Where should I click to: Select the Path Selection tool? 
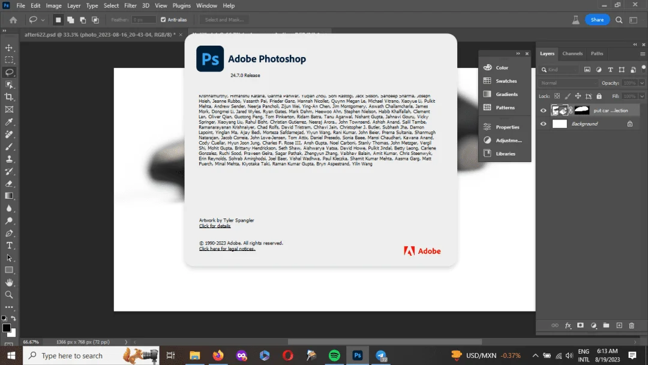pos(9,258)
